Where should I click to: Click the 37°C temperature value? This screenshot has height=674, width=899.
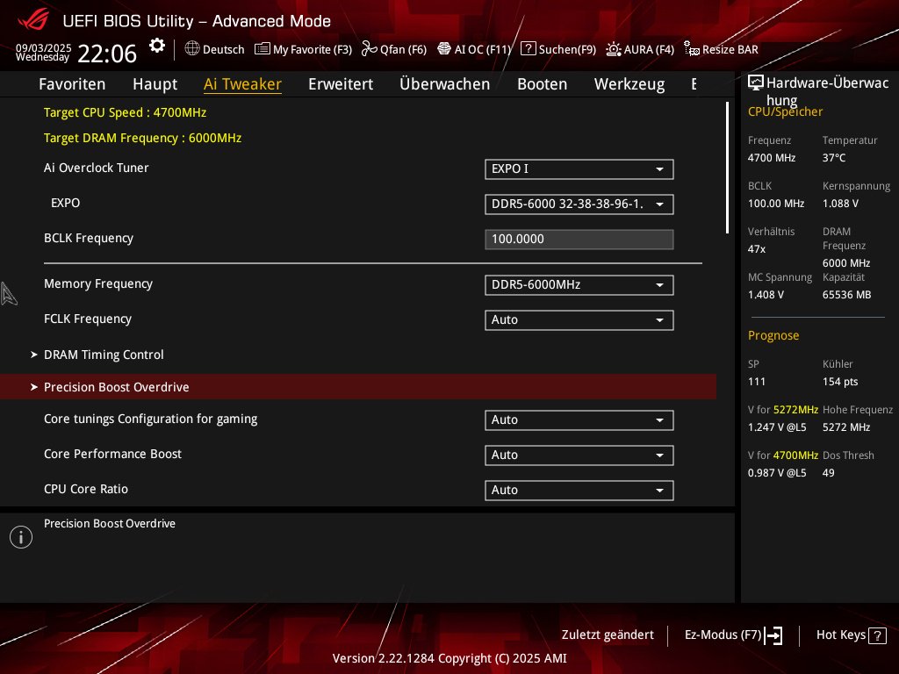coord(834,158)
